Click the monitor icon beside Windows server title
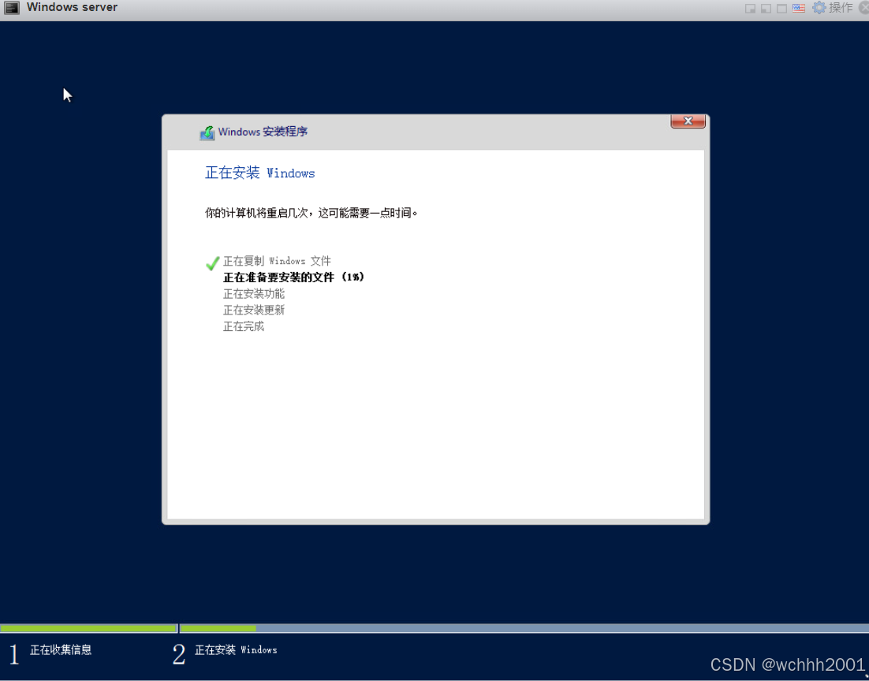 10,7
